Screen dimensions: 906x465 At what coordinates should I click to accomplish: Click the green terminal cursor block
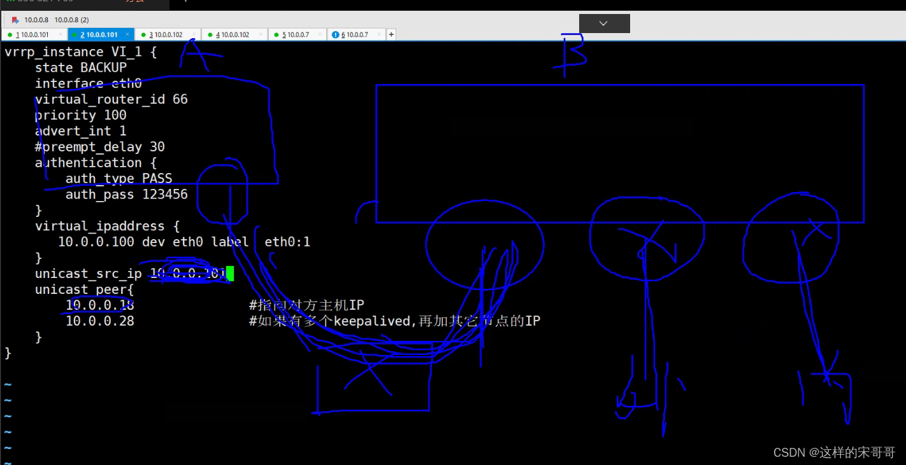(230, 274)
